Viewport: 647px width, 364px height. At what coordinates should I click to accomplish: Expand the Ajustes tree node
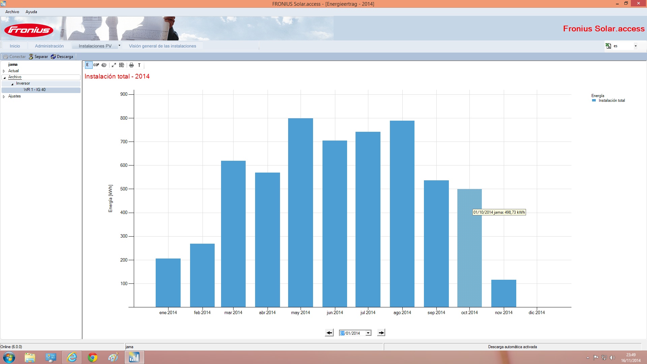coord(4,96)
